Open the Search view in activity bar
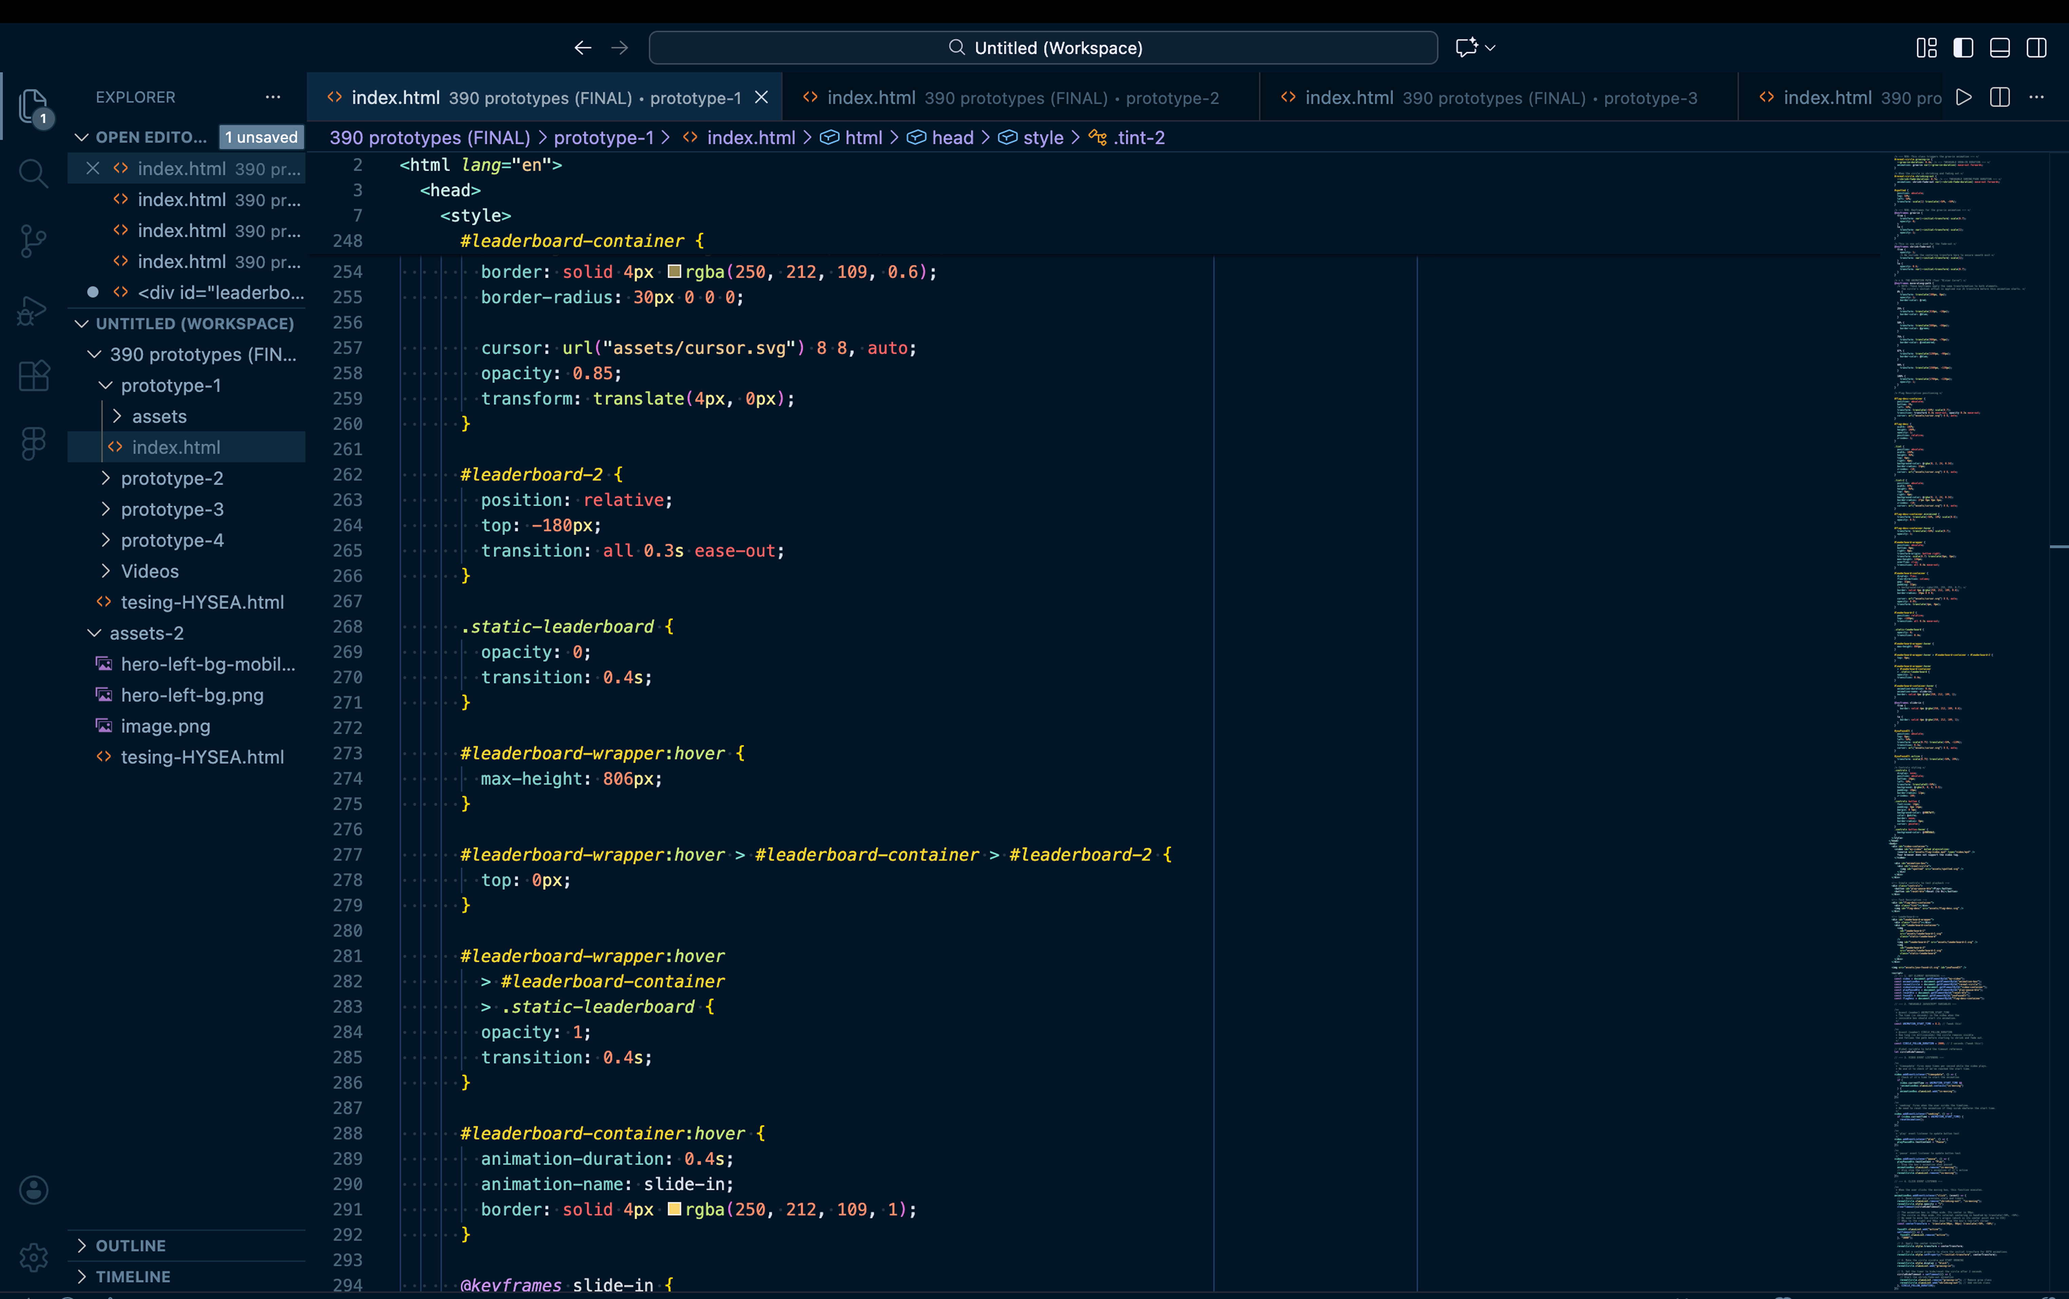2069x1299 pixels. (x=33, y=174)
